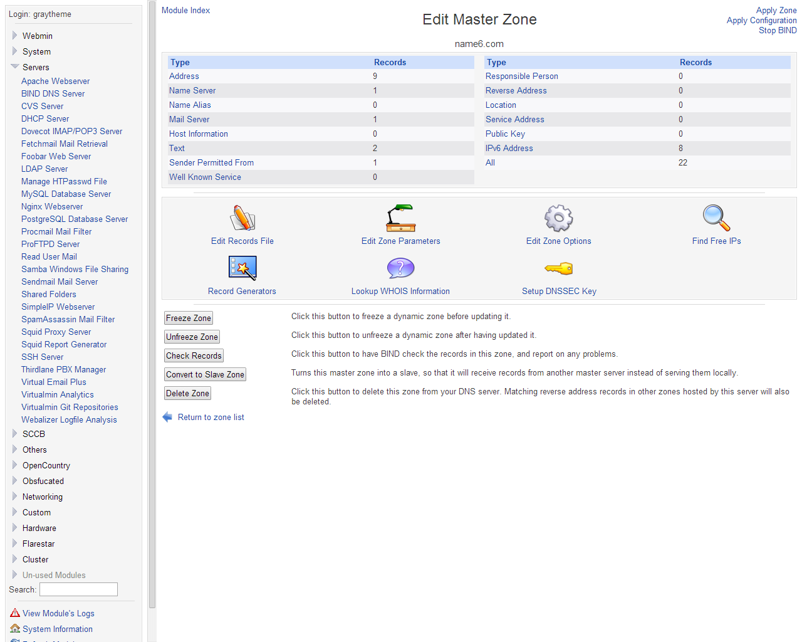Click the Lookup WHOIS Information question icon
Viewport: 802px width, 642px height.
pos(400,268)
